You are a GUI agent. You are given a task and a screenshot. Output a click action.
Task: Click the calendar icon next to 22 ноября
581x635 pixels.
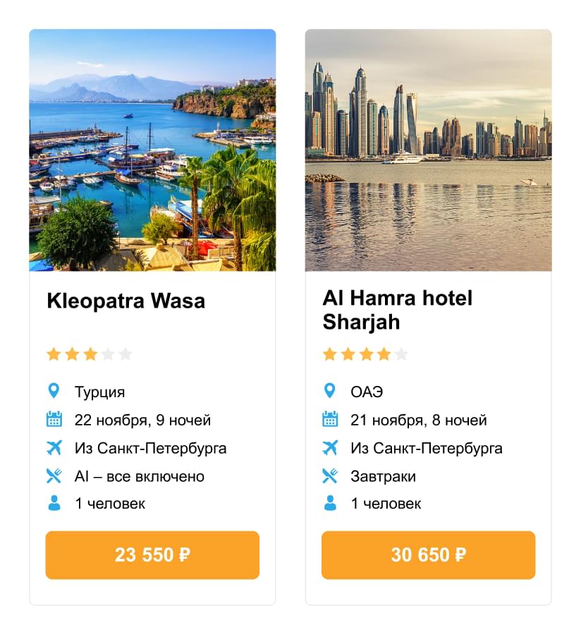(54, 419)
